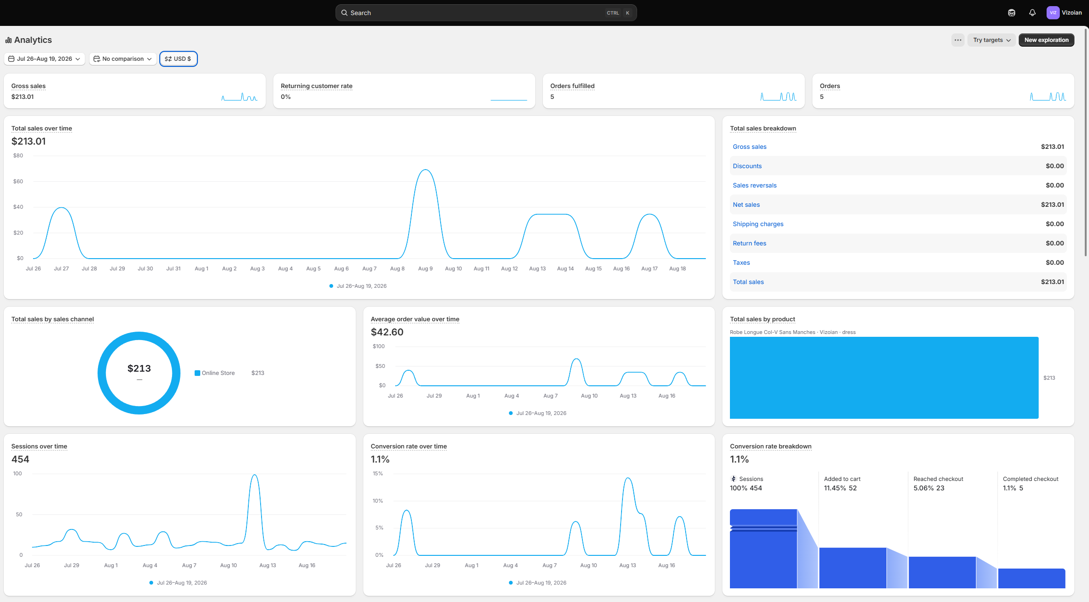Click the calendar icon in date range

click(x=11, y=59)
